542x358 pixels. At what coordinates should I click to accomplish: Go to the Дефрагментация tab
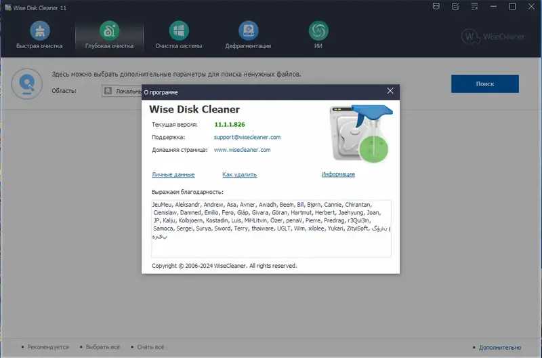(x=248, y=35)
